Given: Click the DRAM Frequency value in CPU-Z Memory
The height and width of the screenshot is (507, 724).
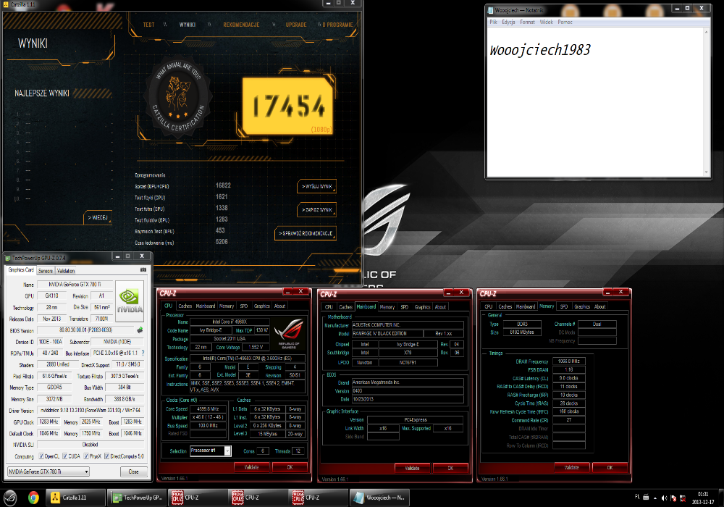Looking at the screenshot, I should [x=568, y=361].
